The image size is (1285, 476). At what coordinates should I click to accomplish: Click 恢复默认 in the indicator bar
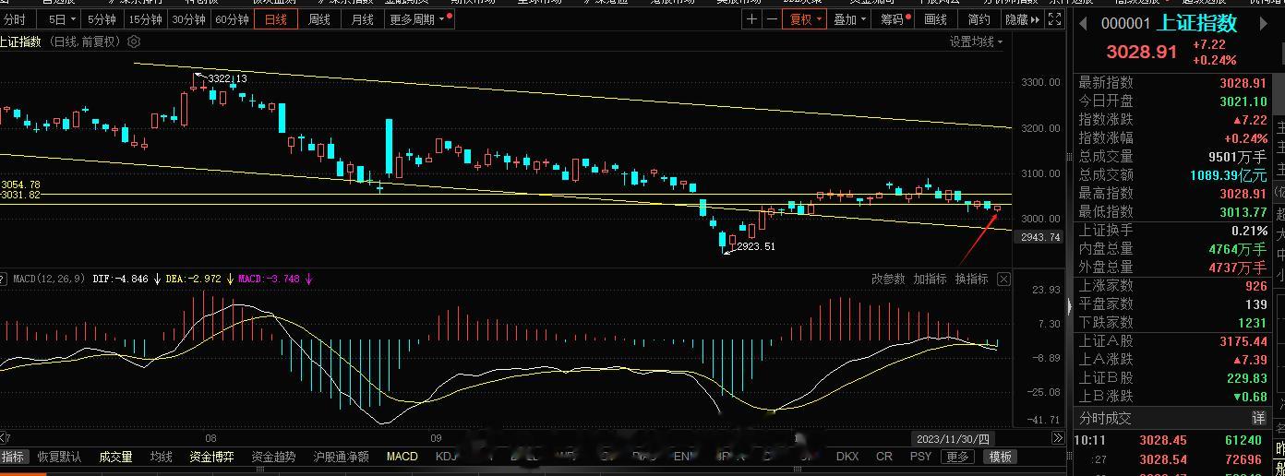pyautogui.click(x=59, y=457)
